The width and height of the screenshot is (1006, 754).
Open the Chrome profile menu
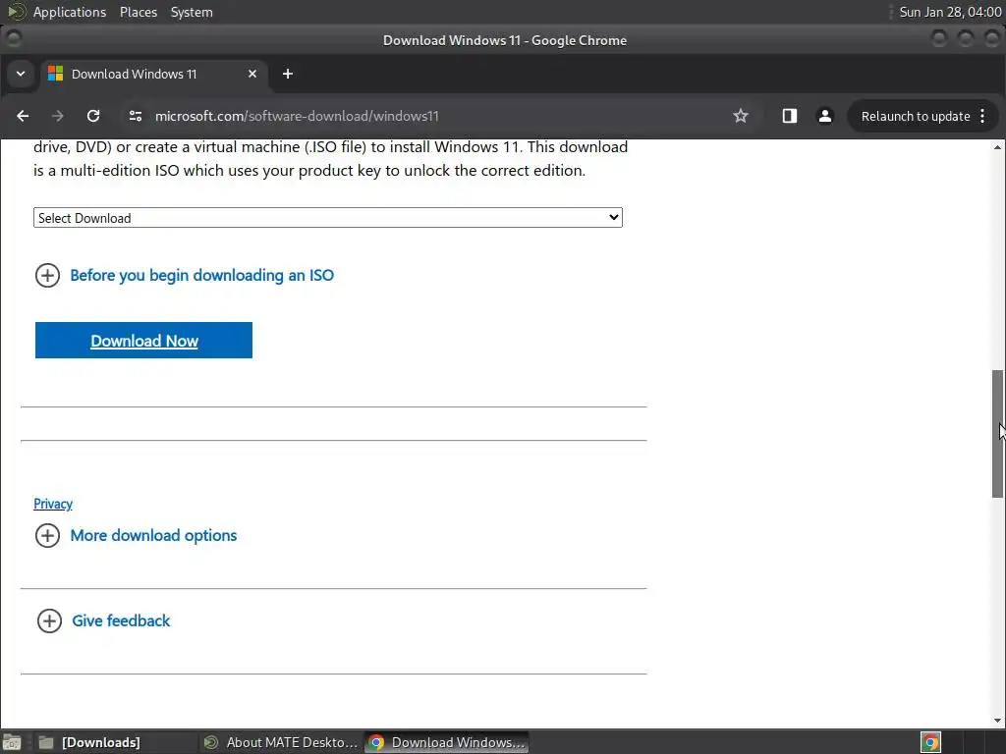tap(825, 116)
